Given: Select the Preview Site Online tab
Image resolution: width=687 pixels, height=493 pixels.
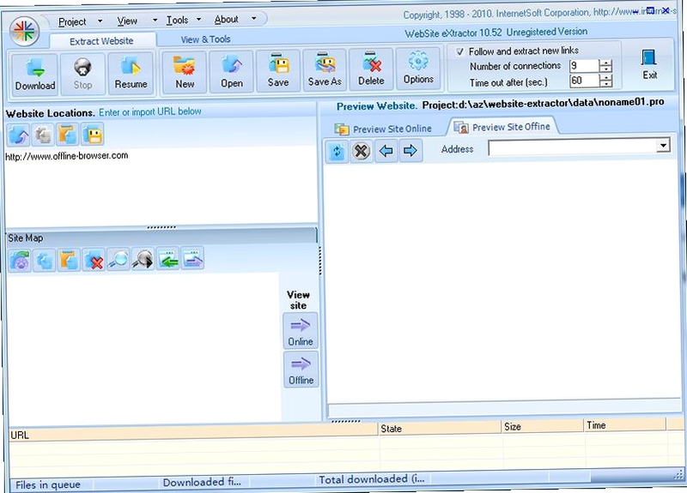Looking at the screenshot, I should [383, 129].
